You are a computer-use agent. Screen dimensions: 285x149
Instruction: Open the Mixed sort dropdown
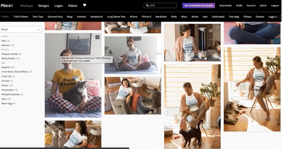coord(21,29)
